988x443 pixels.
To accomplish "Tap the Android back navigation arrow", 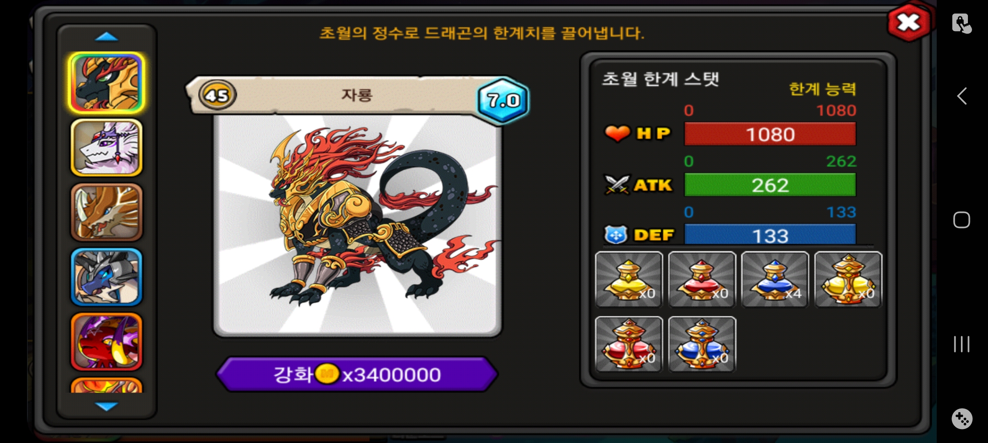I will [962, 96].
